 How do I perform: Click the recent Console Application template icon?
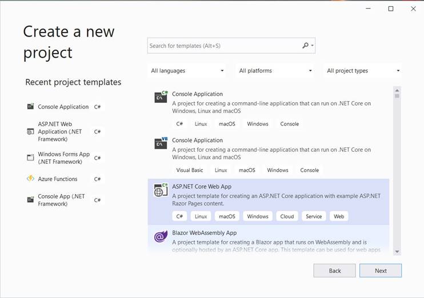click(x=30, y=106)
